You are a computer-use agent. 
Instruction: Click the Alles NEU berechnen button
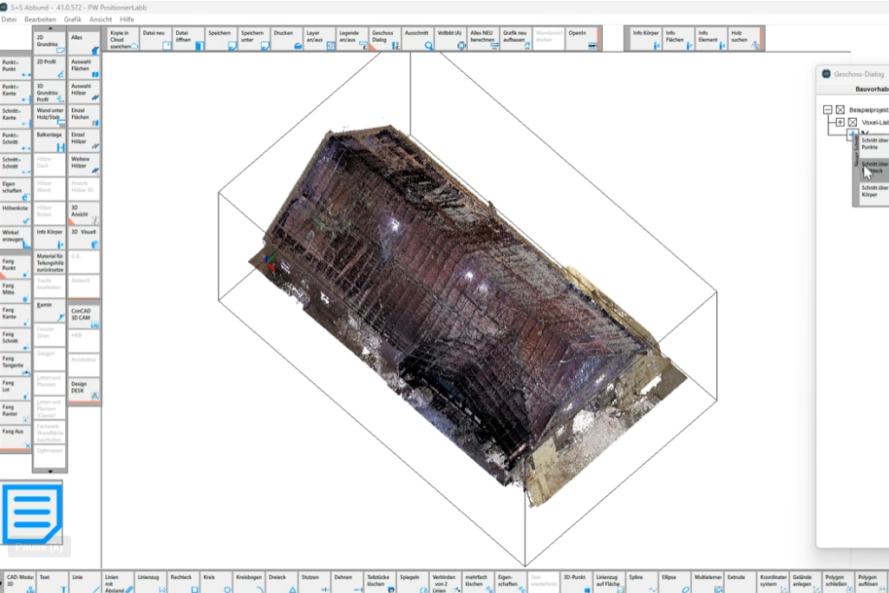click(482, 38)
